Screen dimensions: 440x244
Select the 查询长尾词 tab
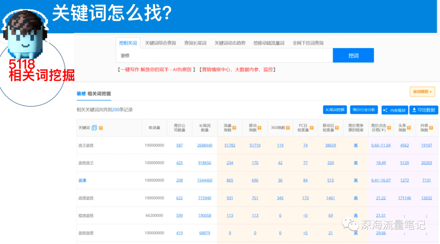pyautogui.click(x=195, y=43)
